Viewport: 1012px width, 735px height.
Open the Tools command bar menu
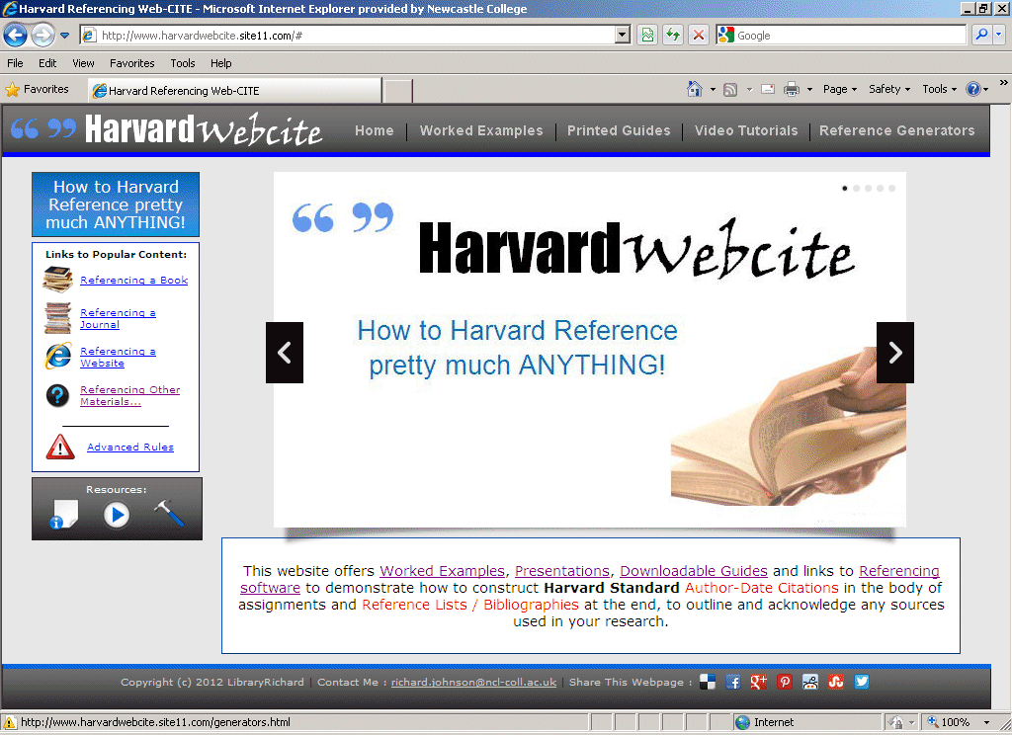[939, 89]
